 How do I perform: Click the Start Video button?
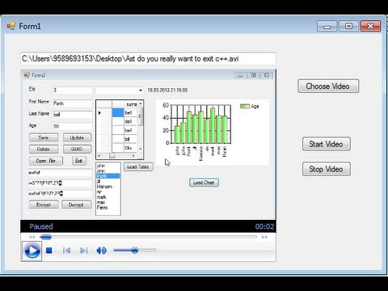(x=327, y=144)
